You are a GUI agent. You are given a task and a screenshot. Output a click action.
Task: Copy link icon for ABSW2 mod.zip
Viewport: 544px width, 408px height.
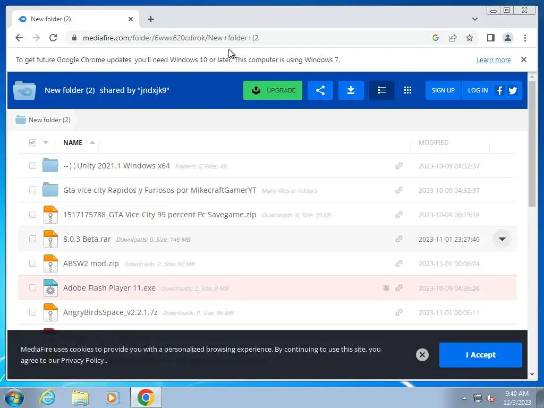398,263
